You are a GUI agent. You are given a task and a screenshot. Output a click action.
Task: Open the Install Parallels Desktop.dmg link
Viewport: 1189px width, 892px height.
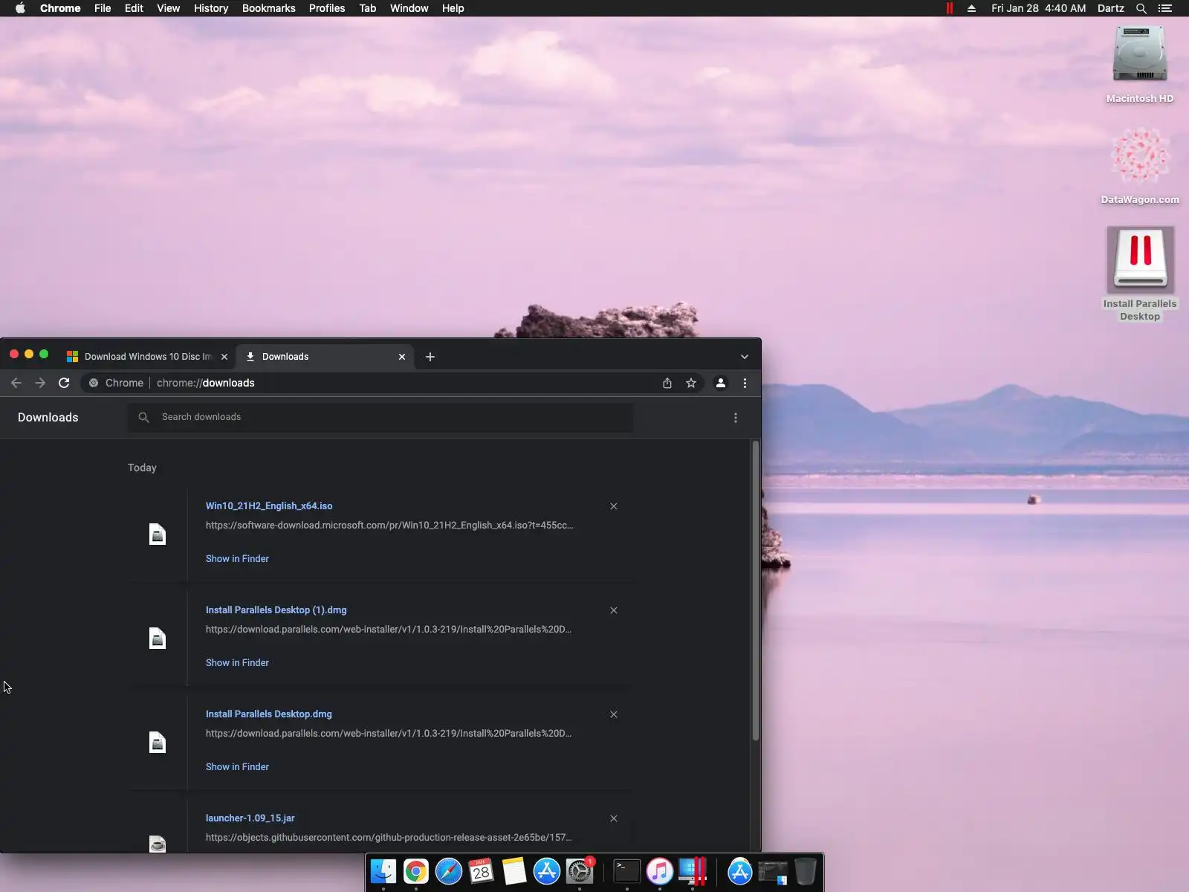tap(269, 714)
